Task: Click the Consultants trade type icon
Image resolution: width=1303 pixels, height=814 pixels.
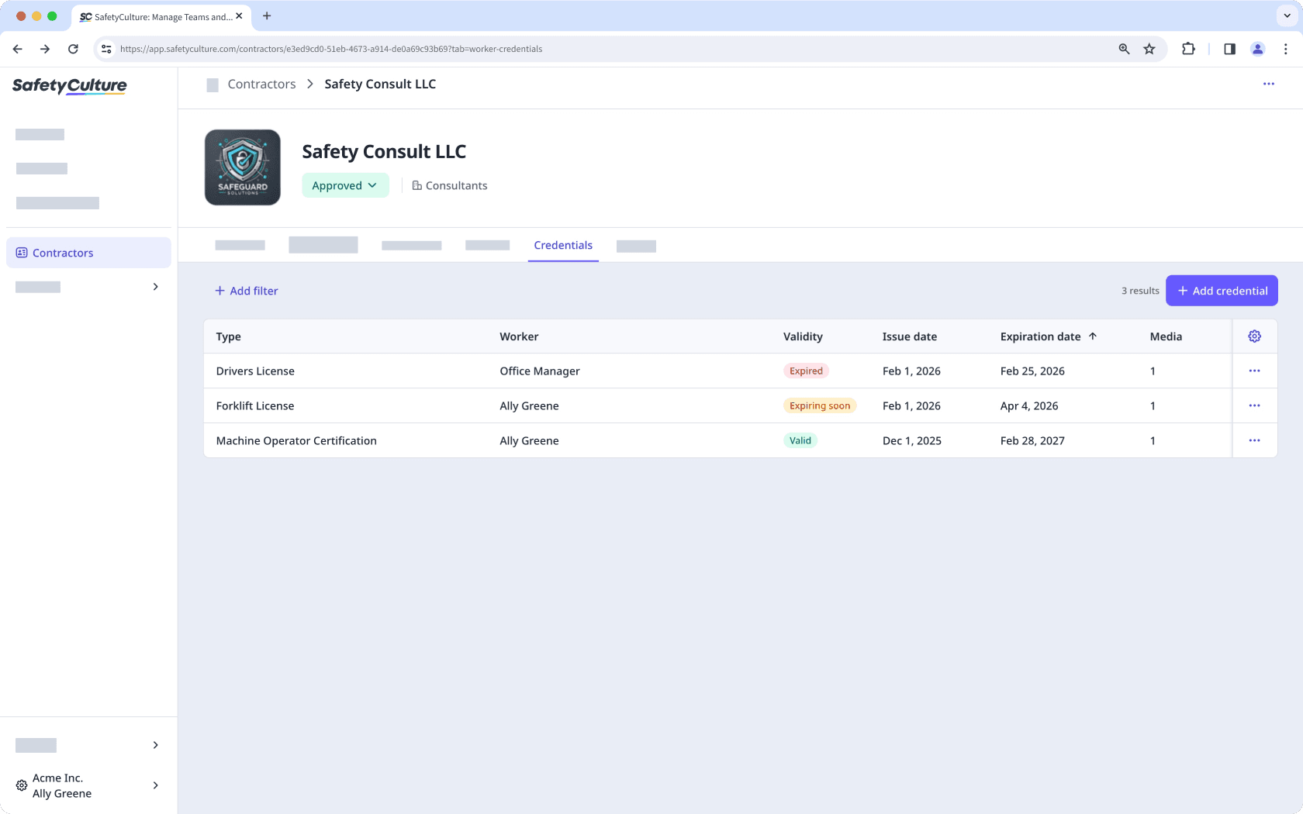Action: tap(416, 185)
